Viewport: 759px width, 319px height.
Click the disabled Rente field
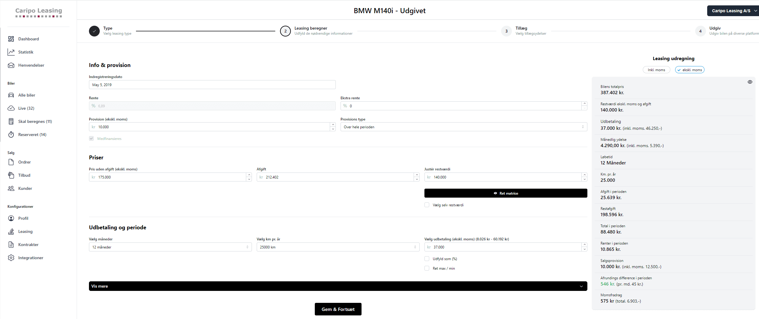coord(212,106)
